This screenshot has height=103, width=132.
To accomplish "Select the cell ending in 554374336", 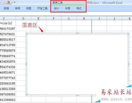I will click(8, 67).
